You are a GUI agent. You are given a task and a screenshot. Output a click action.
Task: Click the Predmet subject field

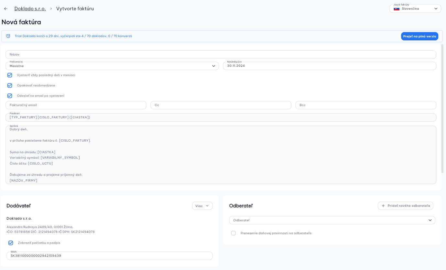[x=221, y=117]
